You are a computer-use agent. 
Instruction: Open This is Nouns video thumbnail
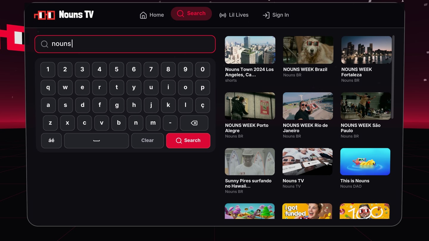pos(365,162)
